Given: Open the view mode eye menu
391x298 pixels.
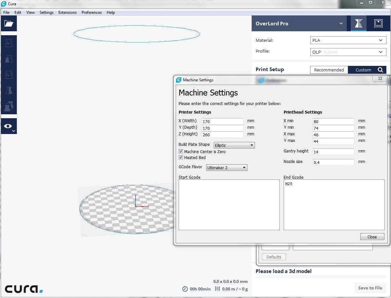Looking at the screenshot, I should [x=9, y=126].
